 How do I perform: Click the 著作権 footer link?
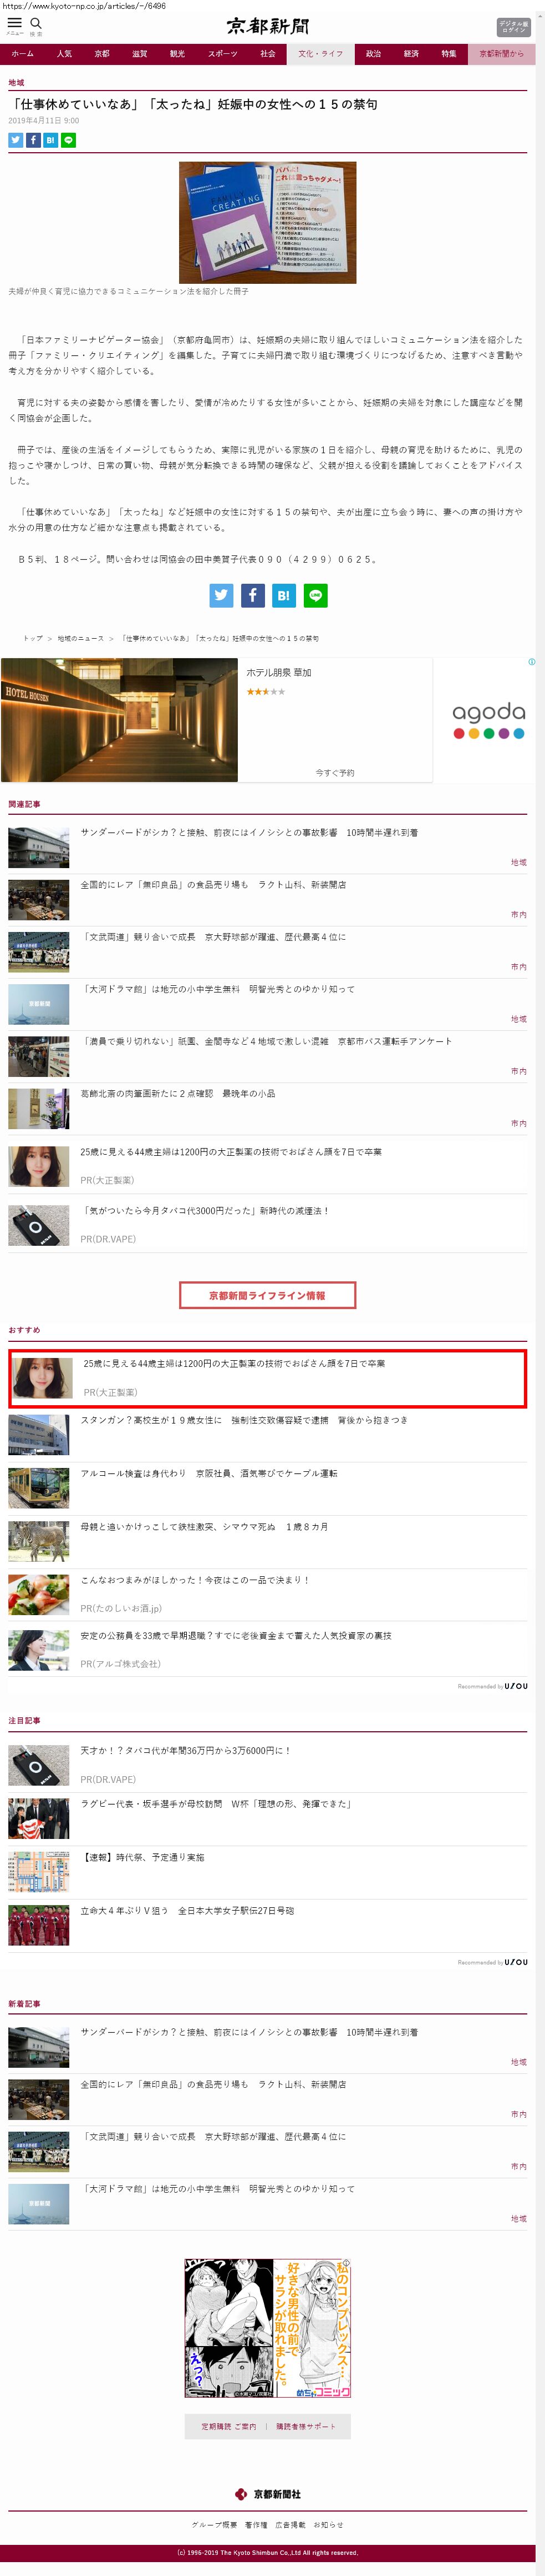pyautogui.click(x=256, y=2524)
